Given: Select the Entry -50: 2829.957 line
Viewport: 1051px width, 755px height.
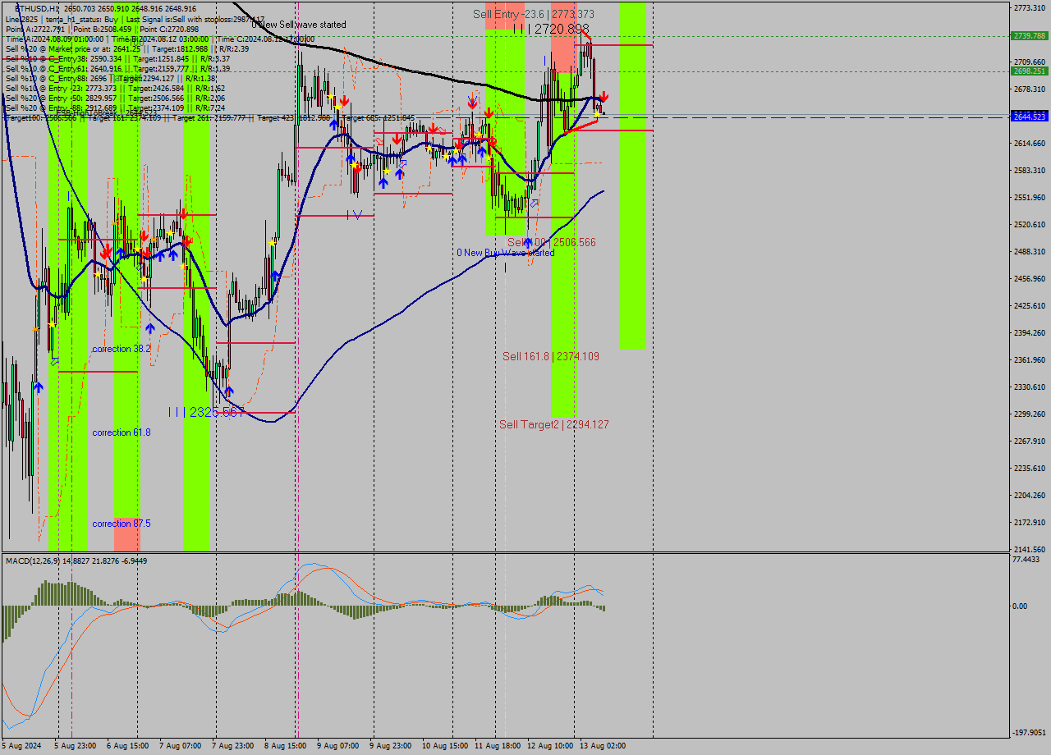Looking at the screenshot, I should click(x=115, y=98).
